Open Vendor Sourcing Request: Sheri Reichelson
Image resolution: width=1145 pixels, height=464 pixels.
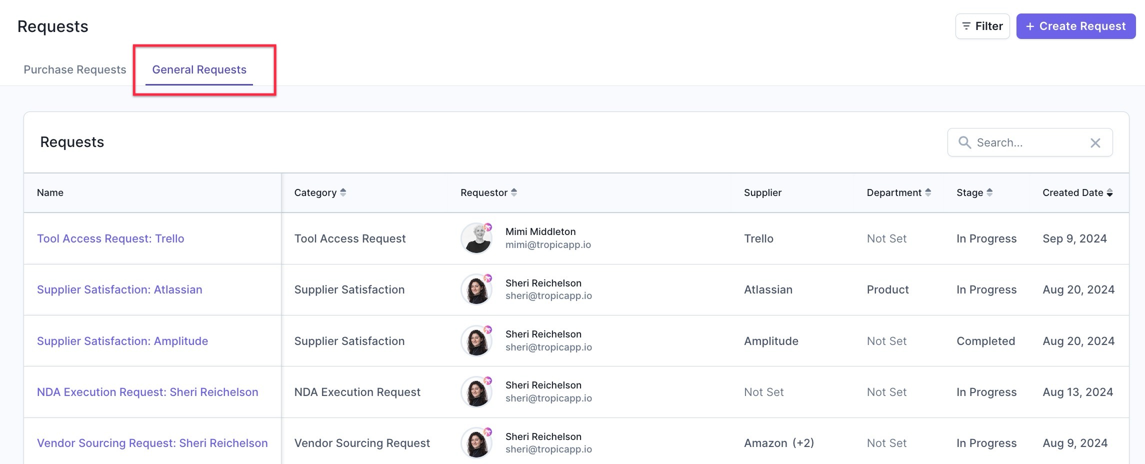152,443
